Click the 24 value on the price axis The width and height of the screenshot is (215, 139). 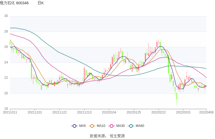pos(6,63)
